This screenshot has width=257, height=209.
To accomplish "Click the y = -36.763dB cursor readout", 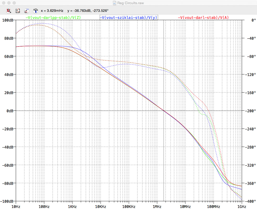I will pos(88,11).
